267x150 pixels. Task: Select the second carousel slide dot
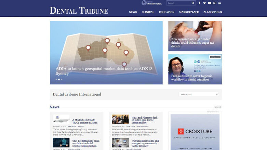(x=59, y=80)
